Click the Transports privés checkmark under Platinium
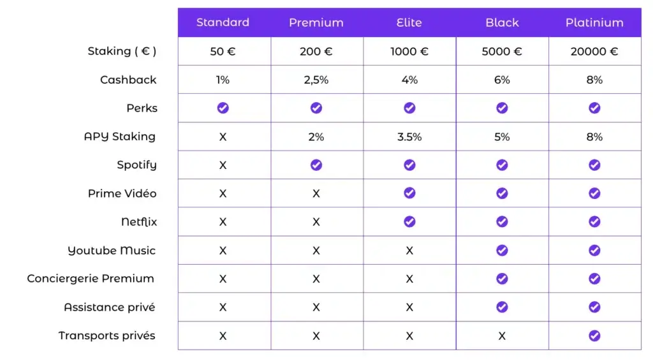The width and height of the screenshot is (653, 361). tap(594, 335)
